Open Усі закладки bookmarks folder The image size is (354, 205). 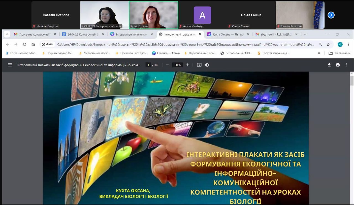[x=340, y=53]
